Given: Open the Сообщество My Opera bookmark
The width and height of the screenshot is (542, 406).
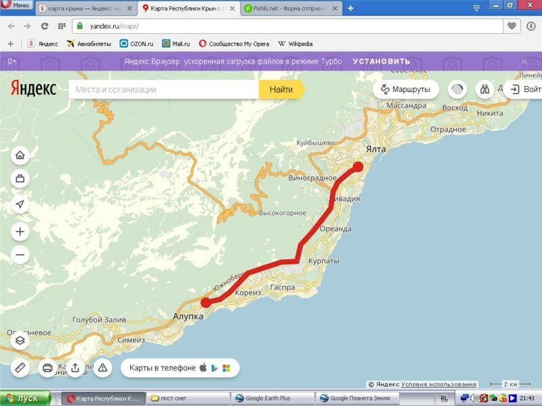Looking at the screenshot, I should [234, 44].
